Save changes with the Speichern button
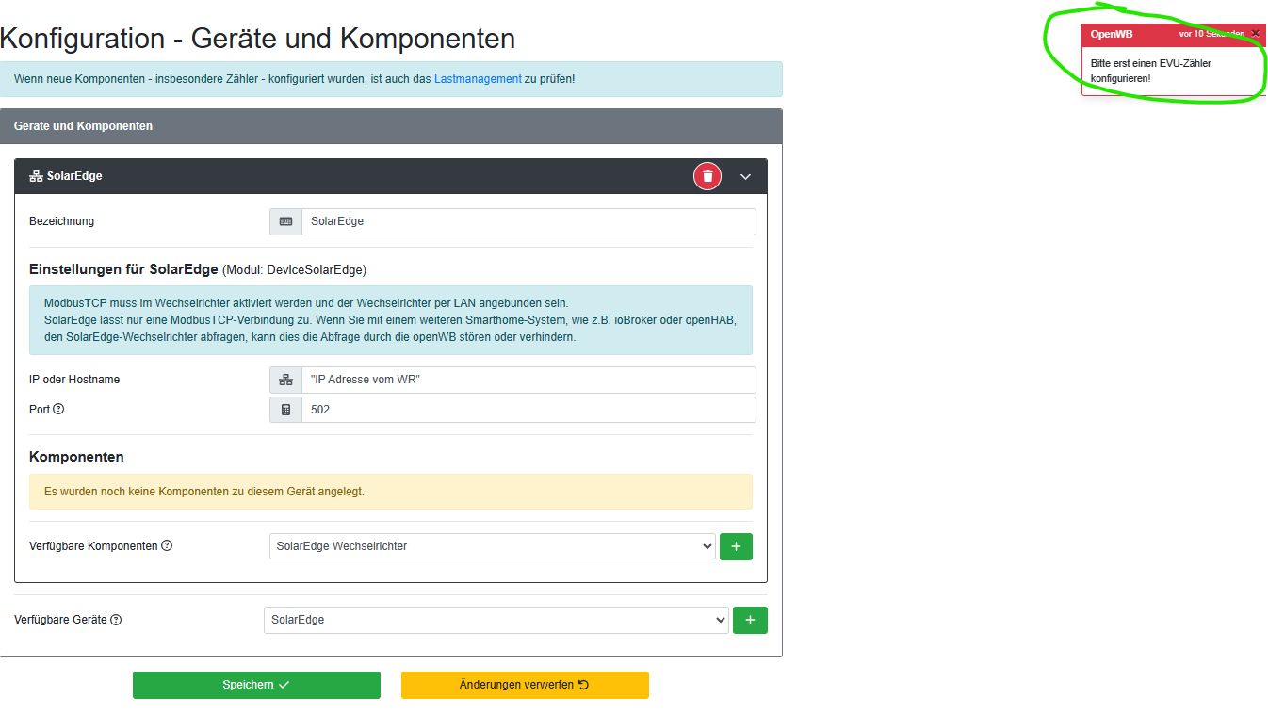This screenshot has width=1268, height=713. tap(256, 685)
